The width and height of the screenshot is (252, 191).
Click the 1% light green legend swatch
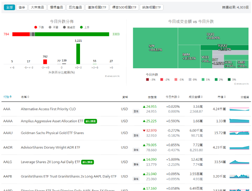pos(203,80)
